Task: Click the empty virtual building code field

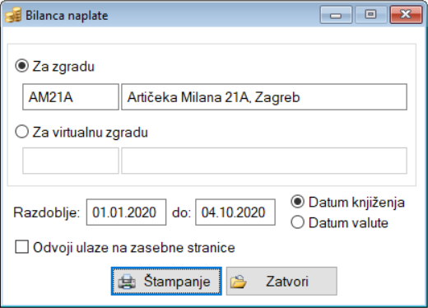Action: [x=71, y=161]
